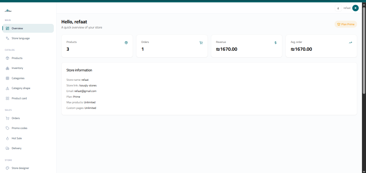Click the Avg. order card's ₪1670.00 amount
This screenshot has height=173, width=366.
301,49
